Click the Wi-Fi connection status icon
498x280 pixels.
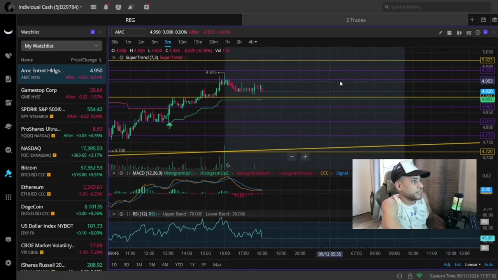pos(419,276)
